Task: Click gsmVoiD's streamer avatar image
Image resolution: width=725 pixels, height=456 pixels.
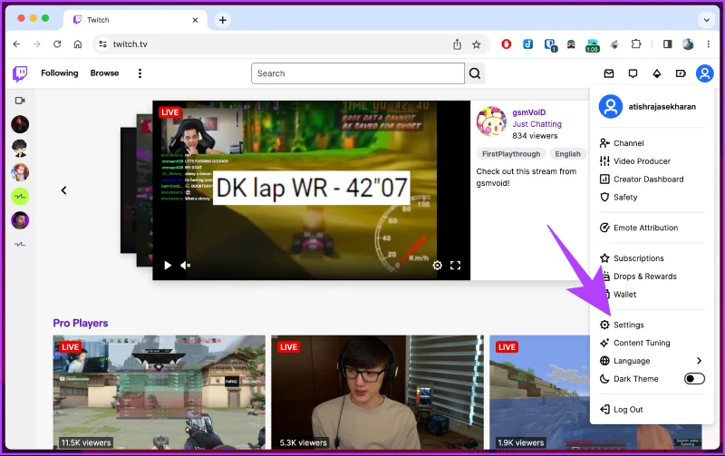Action: click(491, 121)
